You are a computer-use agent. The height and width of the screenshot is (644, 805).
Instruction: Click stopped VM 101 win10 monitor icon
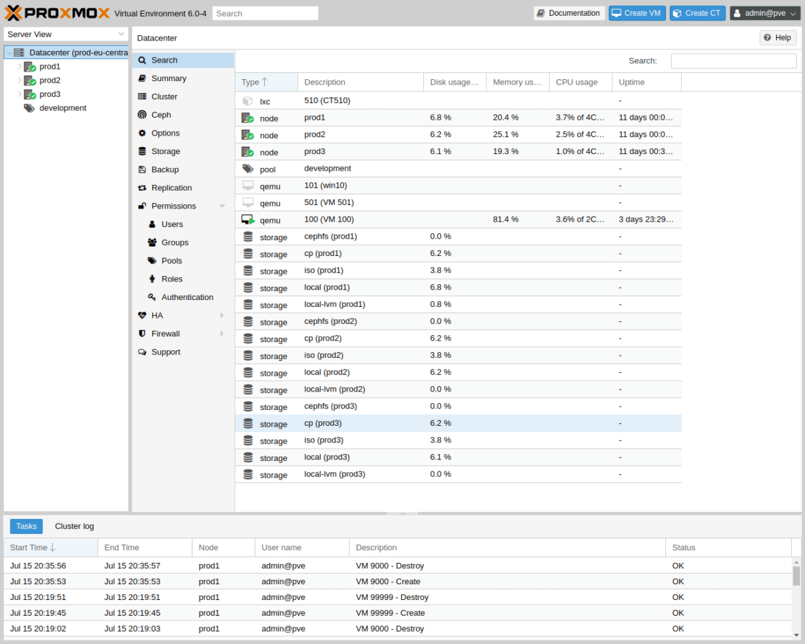point(248,185)
